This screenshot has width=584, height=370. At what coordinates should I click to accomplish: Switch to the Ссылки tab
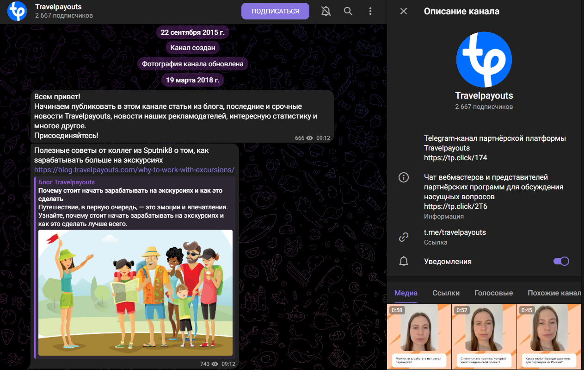(x=446, y=293)
